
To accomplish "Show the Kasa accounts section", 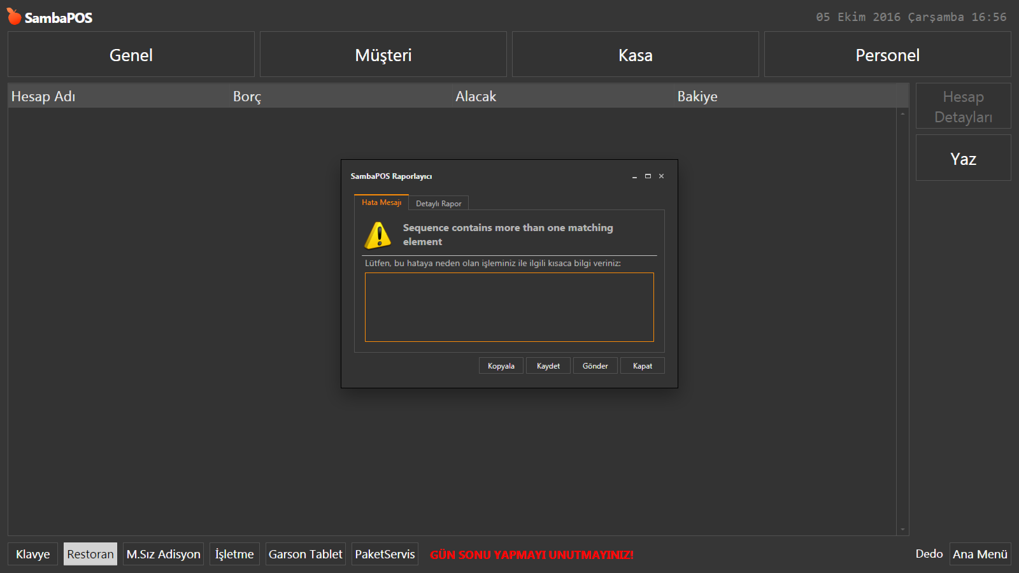I will pos(635,55).
